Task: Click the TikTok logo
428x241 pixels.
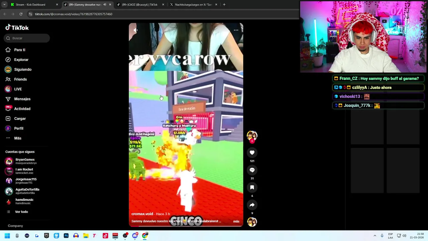Action: coord(17,27)
